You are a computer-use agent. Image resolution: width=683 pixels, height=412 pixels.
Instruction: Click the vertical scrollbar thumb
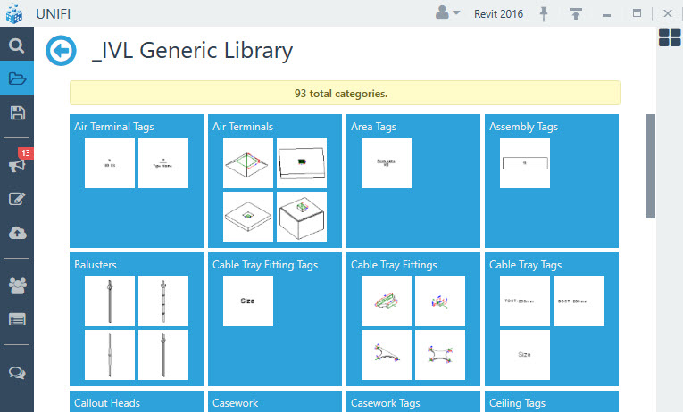(x=651, y=166)
